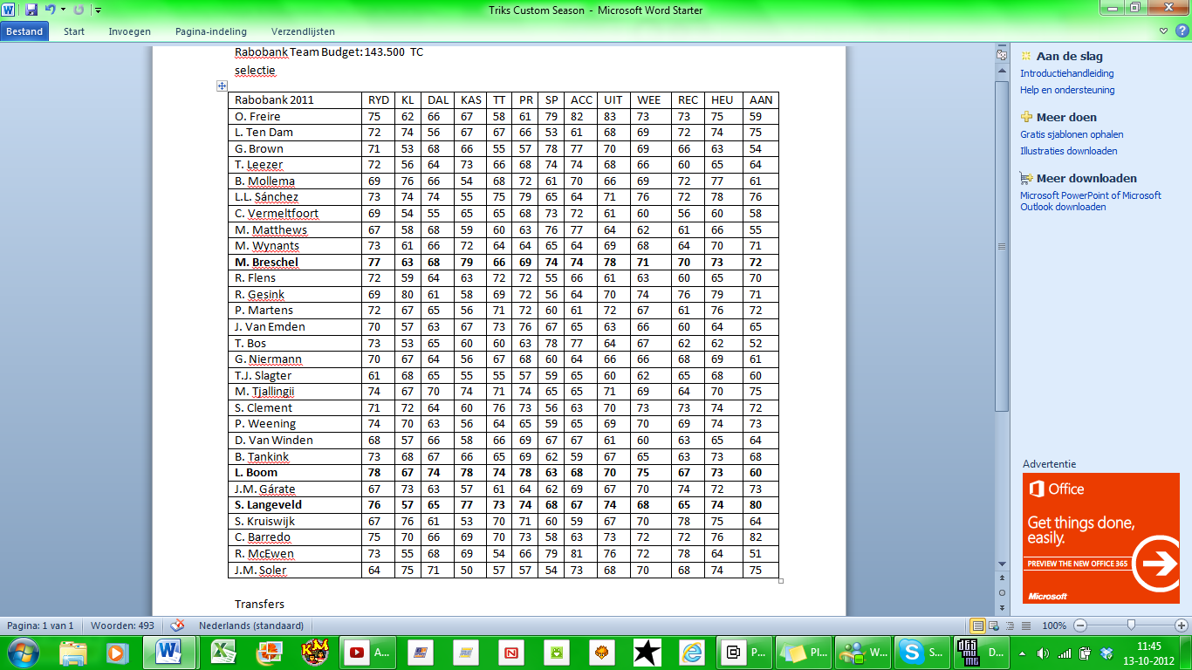Click the spelling check icon in status bar
The width and height of the screenshot is (1192, 670).
tap(177, 626)
